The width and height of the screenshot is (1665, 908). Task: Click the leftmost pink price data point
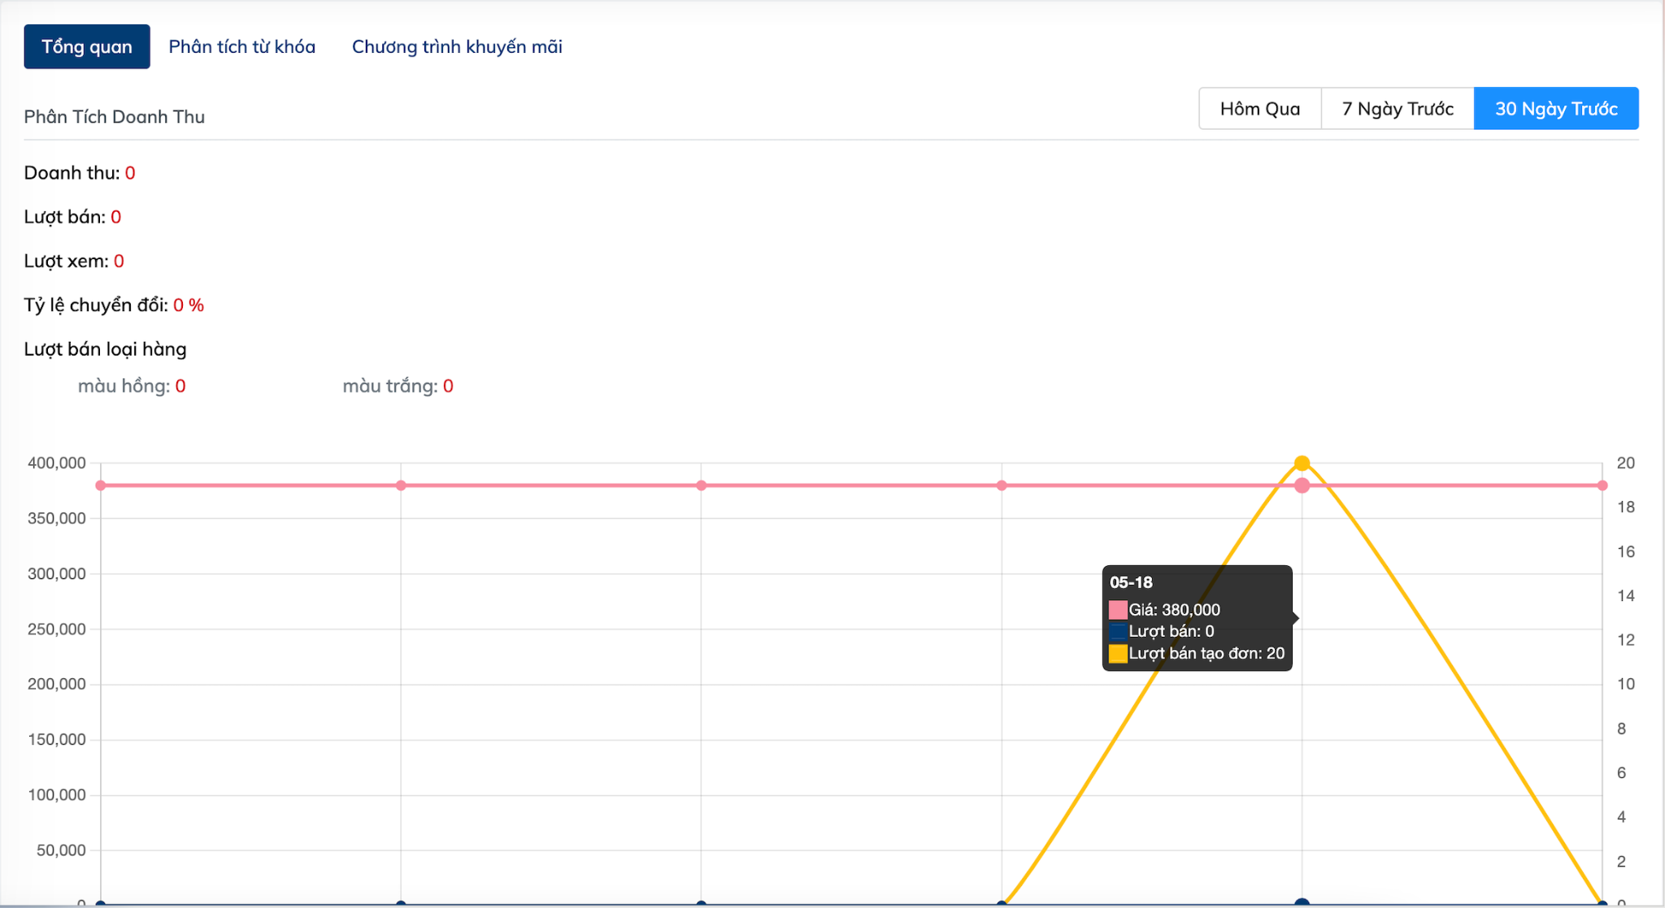[x=101, y=486]
